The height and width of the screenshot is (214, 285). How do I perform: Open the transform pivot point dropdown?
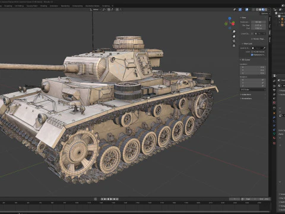tap(104, 10)
